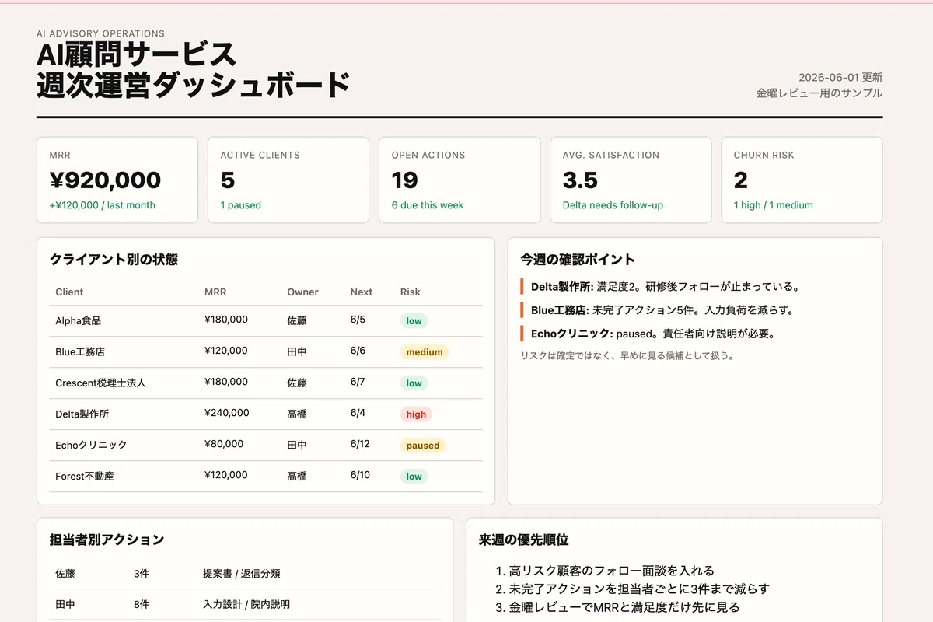Select the Crescent税理士法人 client name
The width and height of the screenshot is (933, 622).
click(x=100, y=383)
